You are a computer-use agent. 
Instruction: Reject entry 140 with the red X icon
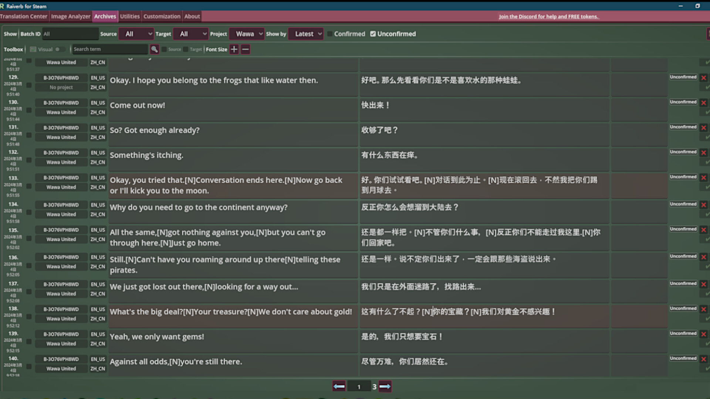pyautogui.click(x=703, y=358)
